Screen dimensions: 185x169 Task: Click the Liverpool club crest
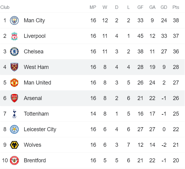14,36
